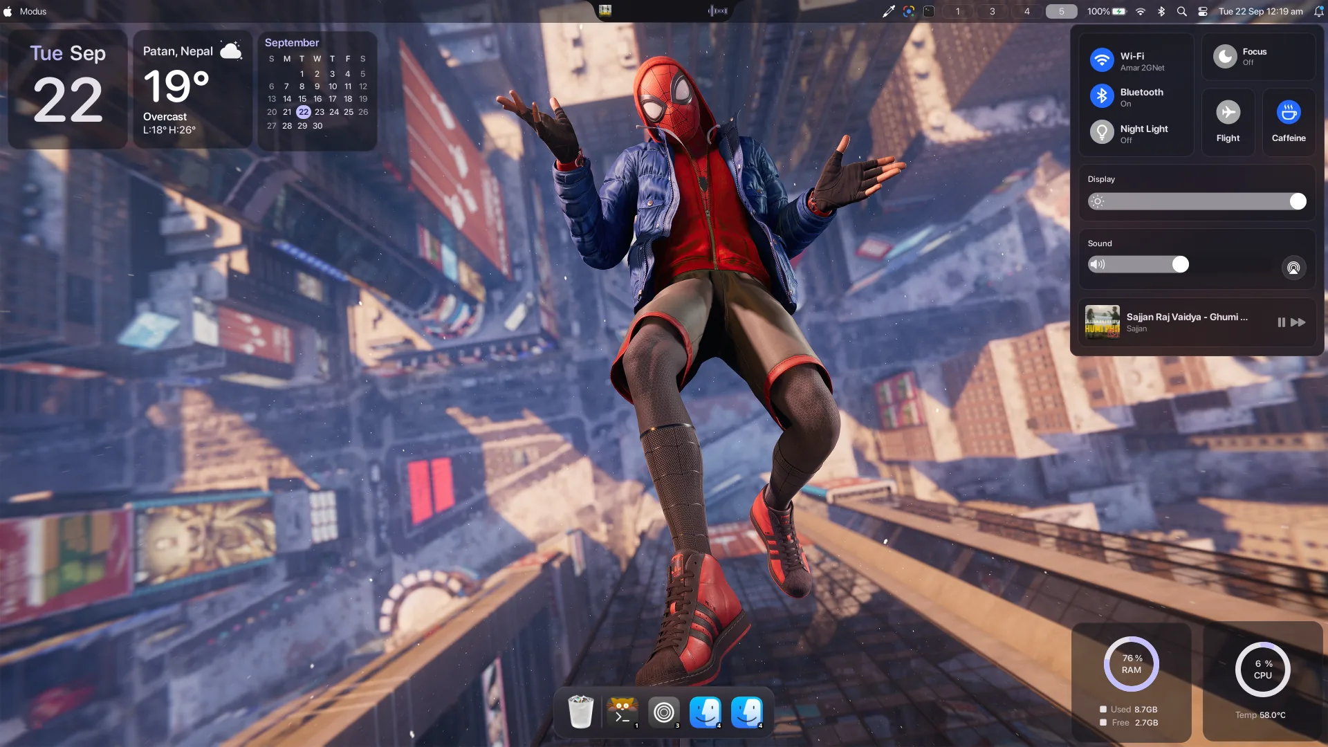
Task: Turn on Focus mode
Action: point(1258,57)
